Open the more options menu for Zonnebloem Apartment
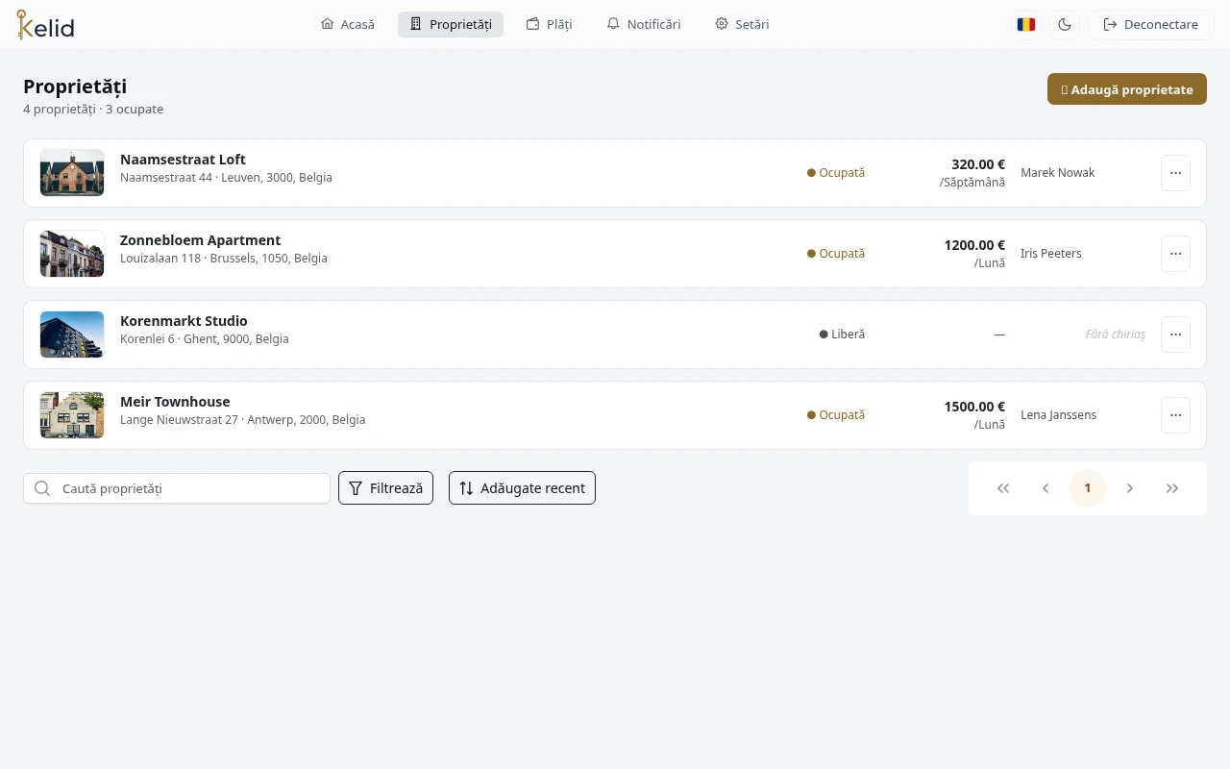 click(1175, 254)
